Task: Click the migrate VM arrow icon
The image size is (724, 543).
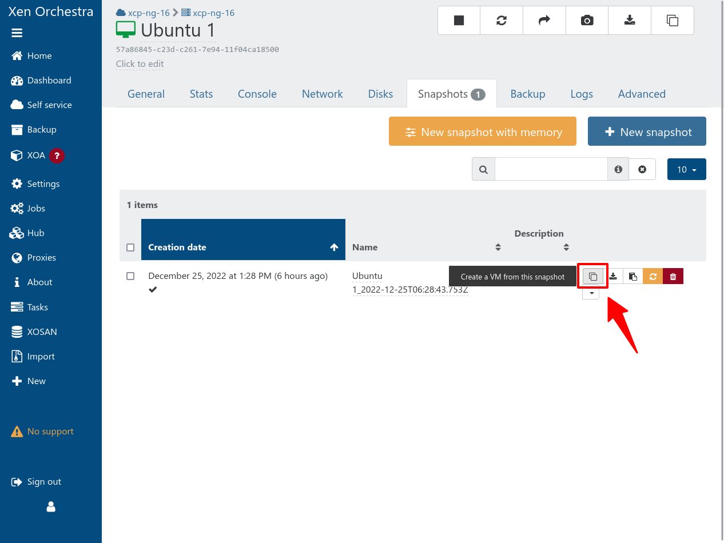Action: pyautogui.click(x=544, y=21)
